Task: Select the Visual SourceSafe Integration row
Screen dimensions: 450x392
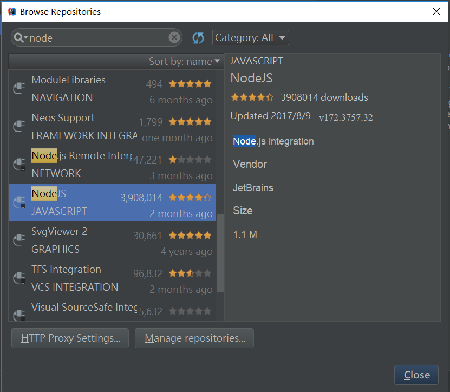Action: point(113,309)
